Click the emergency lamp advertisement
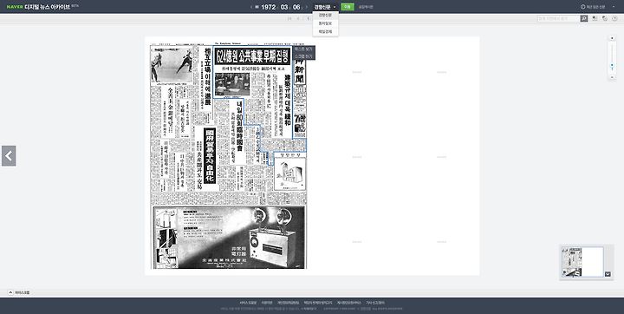The image size is (624, 314). 229,237
